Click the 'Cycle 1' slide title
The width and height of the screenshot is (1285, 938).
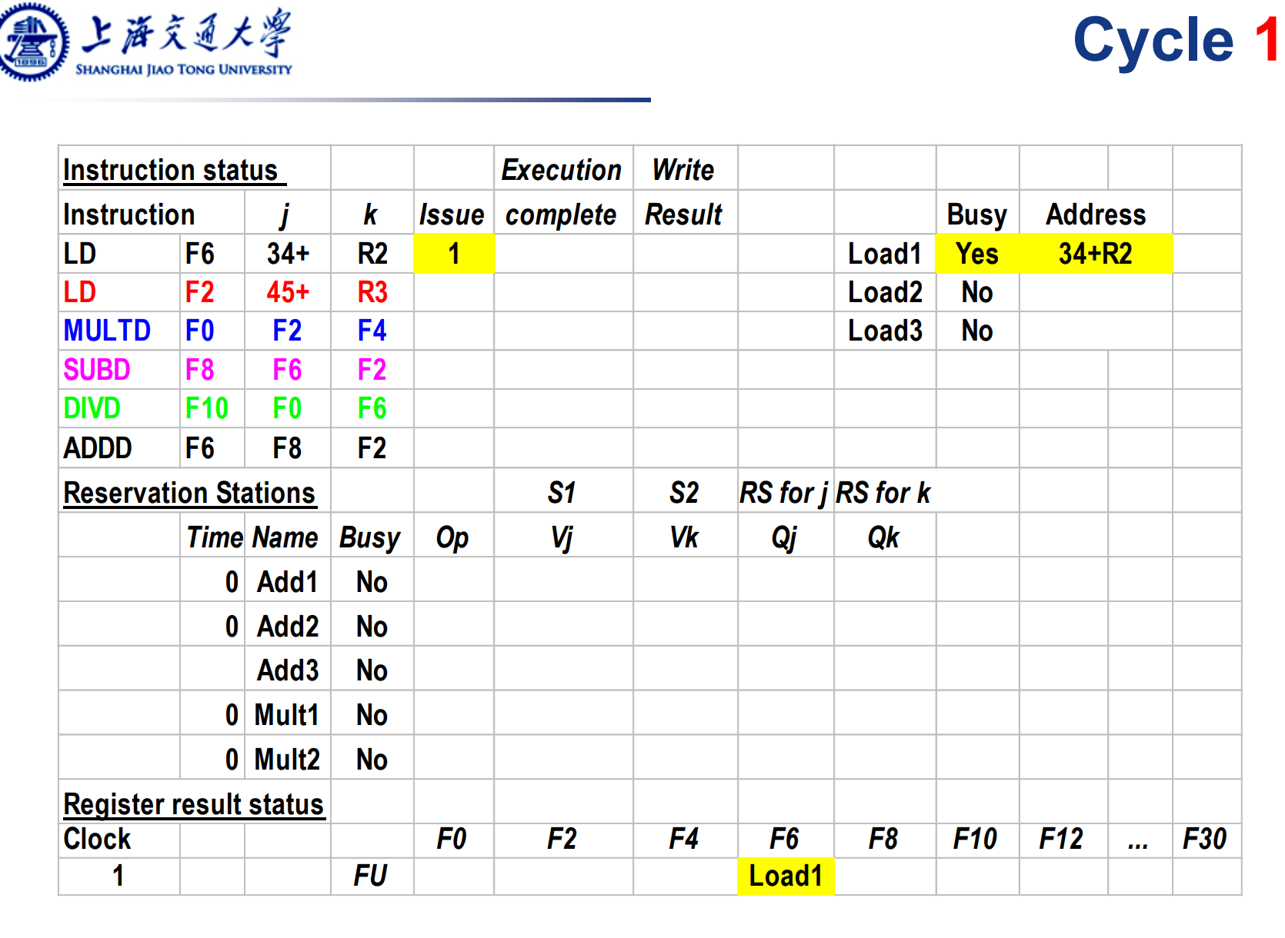coord(1176,40)
